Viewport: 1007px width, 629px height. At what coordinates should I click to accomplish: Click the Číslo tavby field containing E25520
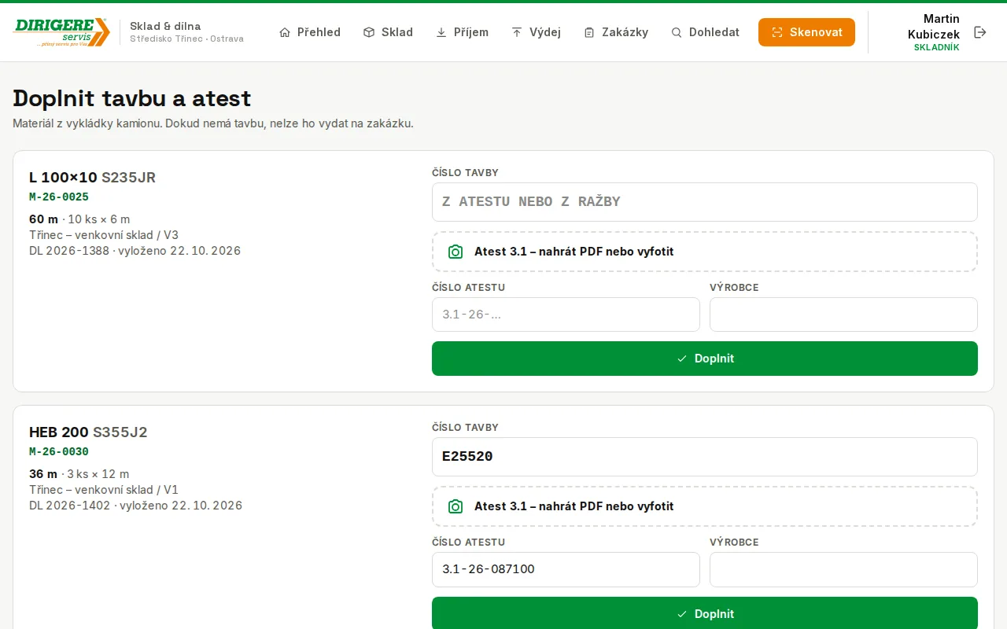(705, 457)
